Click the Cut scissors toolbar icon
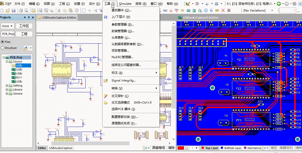 tap(59, 11)
